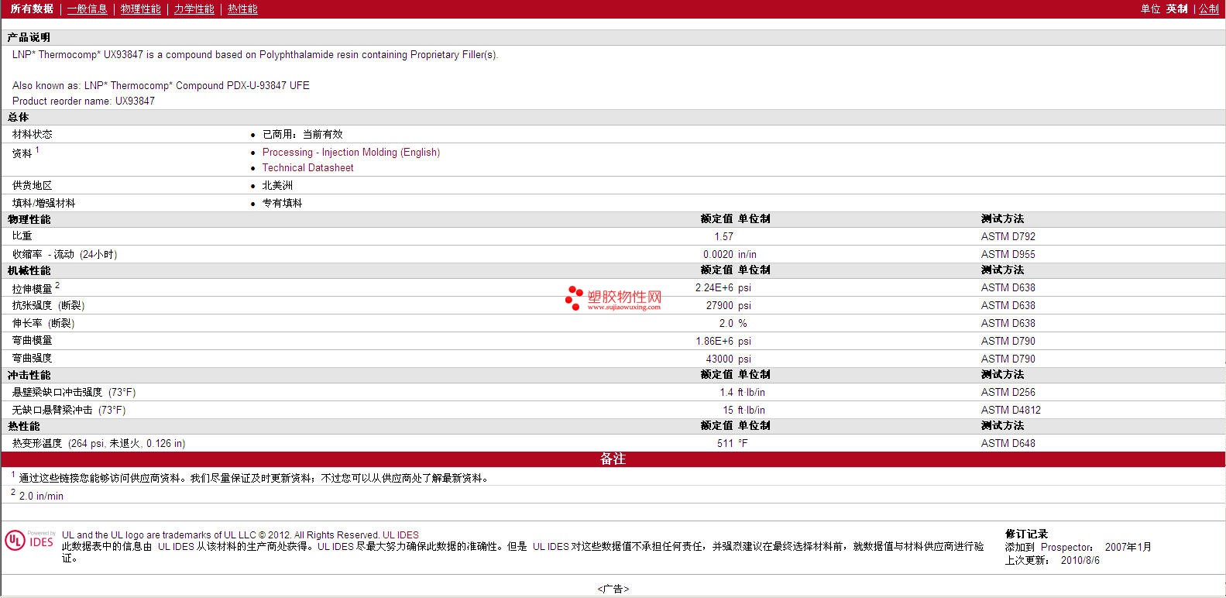Click the 热变形温度 row label
1226x598 pixels.
point(98,444)
